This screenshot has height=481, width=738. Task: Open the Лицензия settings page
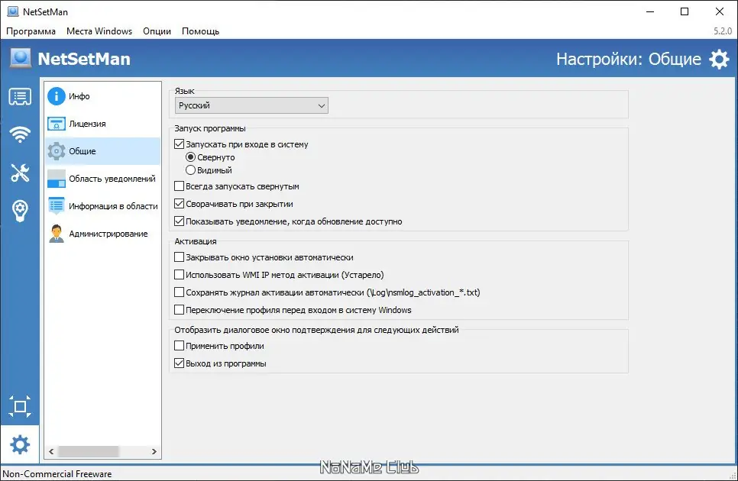pyautogui.click(x=102, y=124)
